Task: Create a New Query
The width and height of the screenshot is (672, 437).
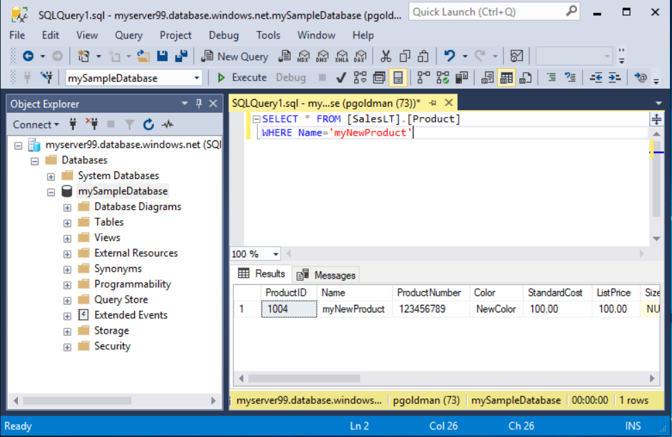Action: pyautogui.click(x=235, y=56)
